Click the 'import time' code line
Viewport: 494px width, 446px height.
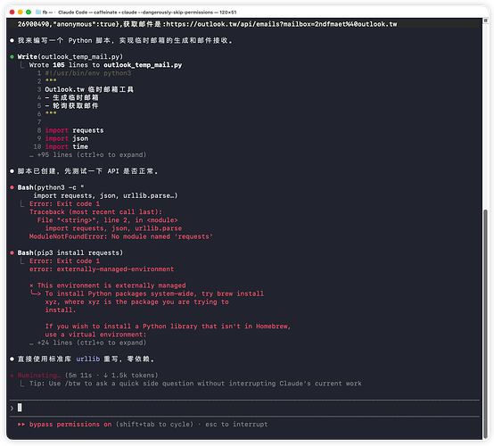coord(67,146)
